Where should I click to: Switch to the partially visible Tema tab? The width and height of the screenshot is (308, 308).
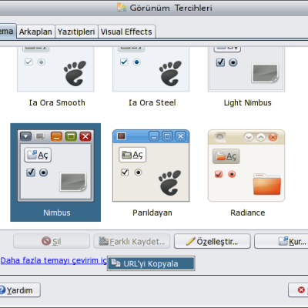7,32
